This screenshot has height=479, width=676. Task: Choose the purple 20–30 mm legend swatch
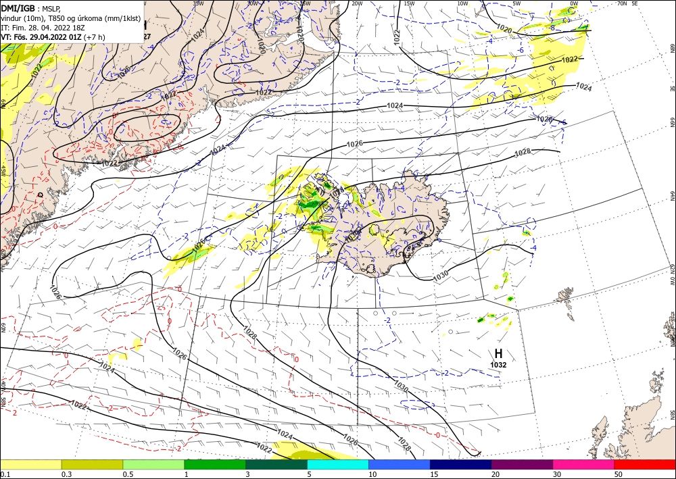[522, 464]
